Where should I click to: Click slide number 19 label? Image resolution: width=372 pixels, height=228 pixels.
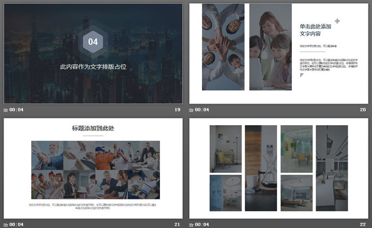pyautogui.click(x=177, y=110)
